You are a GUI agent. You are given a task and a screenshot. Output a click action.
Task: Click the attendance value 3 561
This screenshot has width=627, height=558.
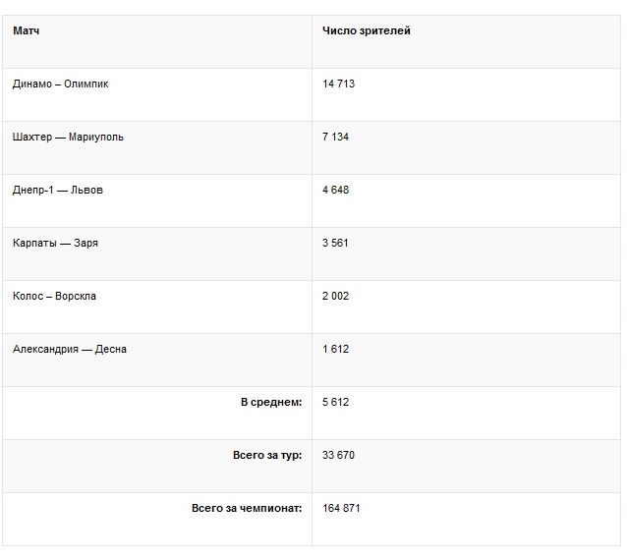[x=335, y=244]
